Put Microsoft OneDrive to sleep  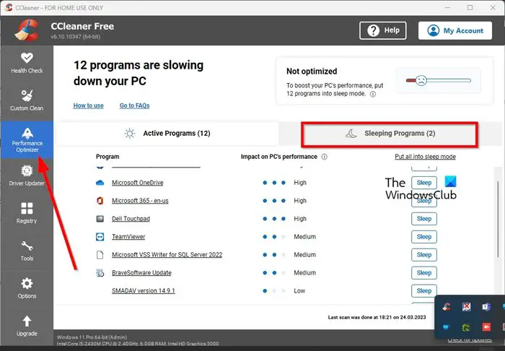click(424, 183)
